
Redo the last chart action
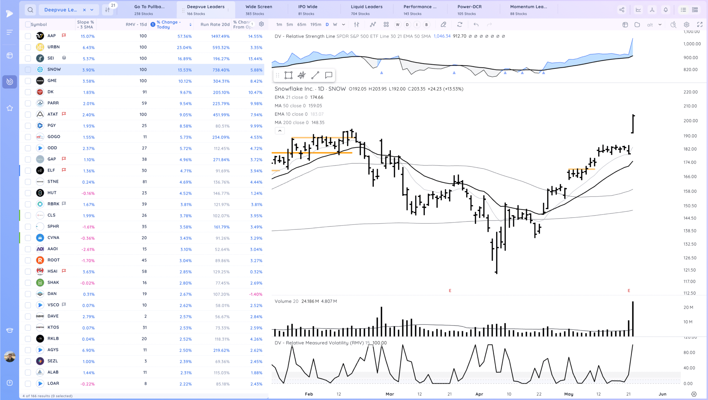[x=490, y=25]
